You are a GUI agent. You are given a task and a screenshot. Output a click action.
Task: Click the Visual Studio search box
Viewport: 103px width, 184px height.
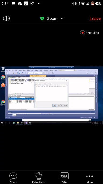click(x=67, y=70)
